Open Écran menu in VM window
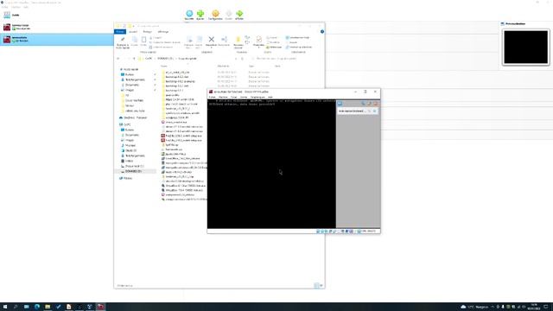The image size is (553, 311). pos(233,97)
